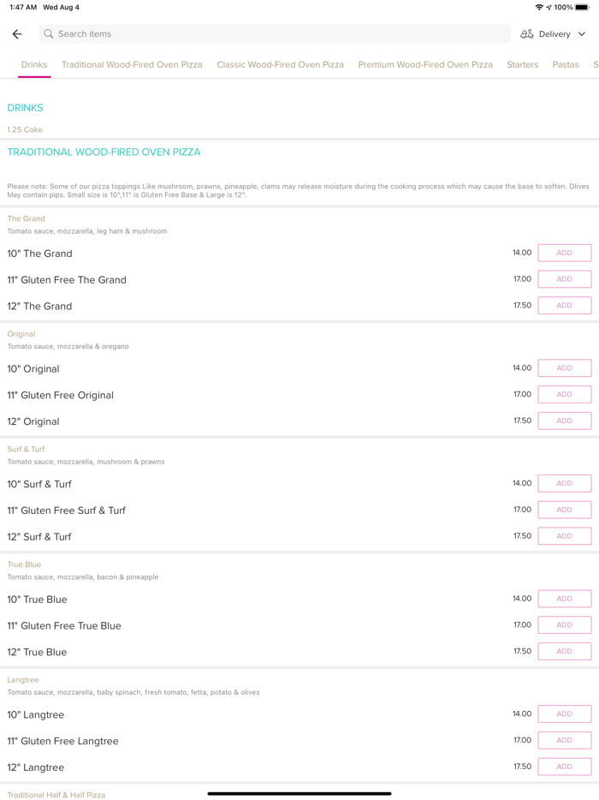
Task: Open the Starters tab
Action: pyautogui.click(x=522, y=65)
